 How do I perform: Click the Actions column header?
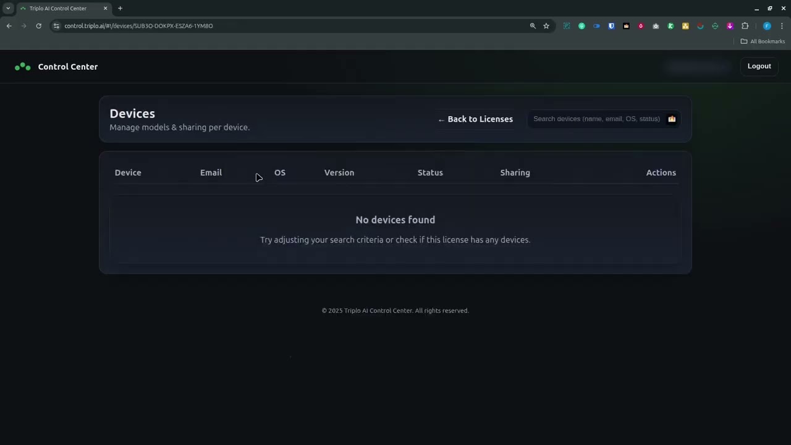661,172
